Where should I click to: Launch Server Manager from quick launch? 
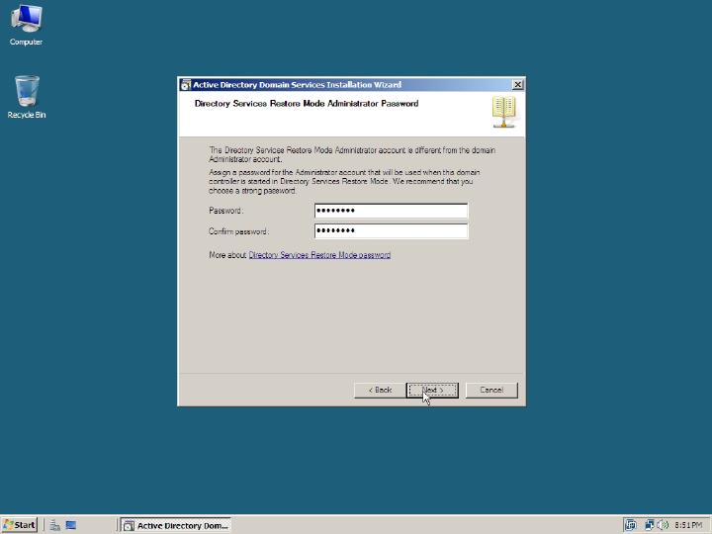pos(55,525)
